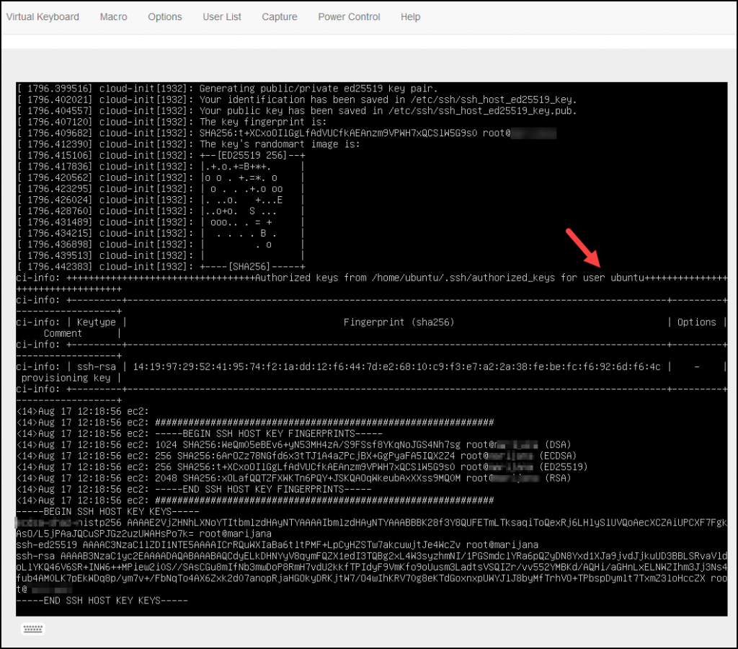Image resolution: width=738 pixels, height=649 pixels.
Task: Open the Virtual Keyboard menu
Action: (x=43, y=17)
